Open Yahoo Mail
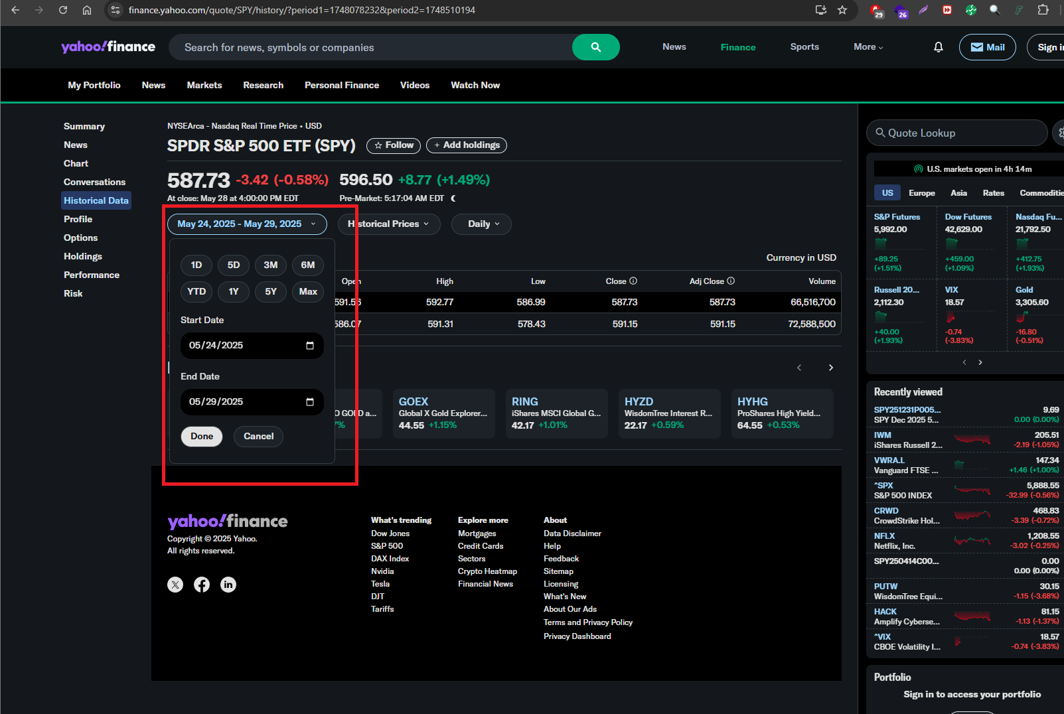This screenshot has height=714, width=1064. point(988,47)
